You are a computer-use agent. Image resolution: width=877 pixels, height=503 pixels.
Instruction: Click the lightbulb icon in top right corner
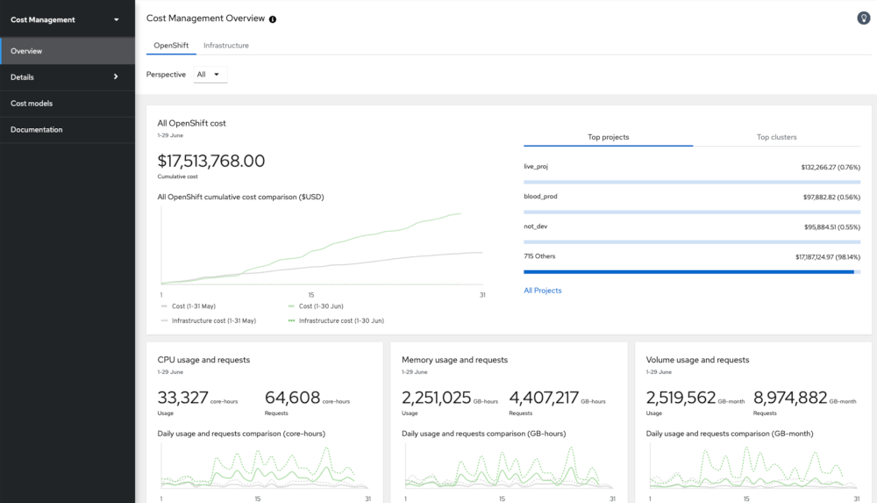tap(863, 18)
